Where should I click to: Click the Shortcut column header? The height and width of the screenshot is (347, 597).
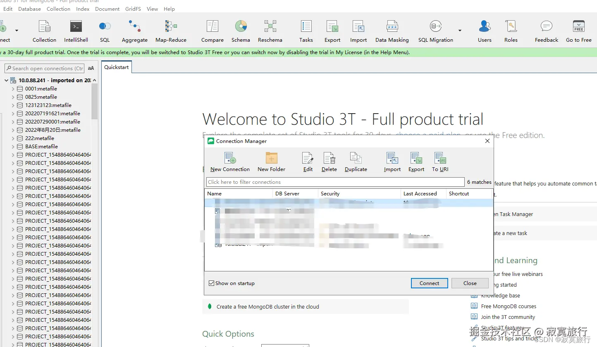[469, 194]
